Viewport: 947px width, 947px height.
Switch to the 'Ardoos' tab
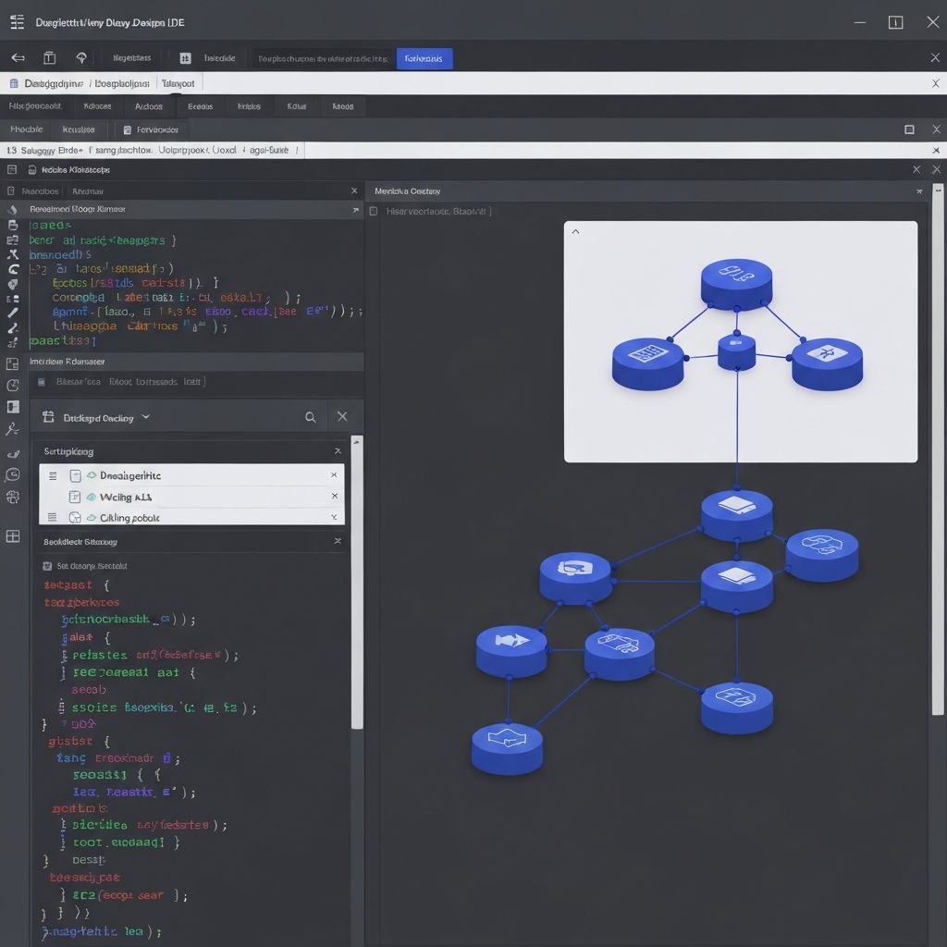pos(148,106)
